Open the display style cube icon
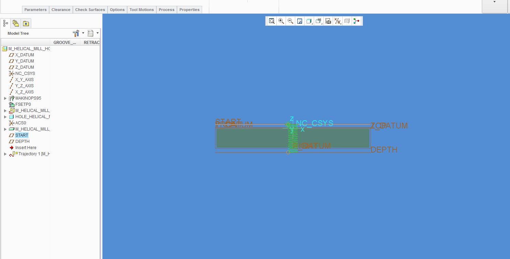This screenshot has width=510, height=259. point(309,21)
